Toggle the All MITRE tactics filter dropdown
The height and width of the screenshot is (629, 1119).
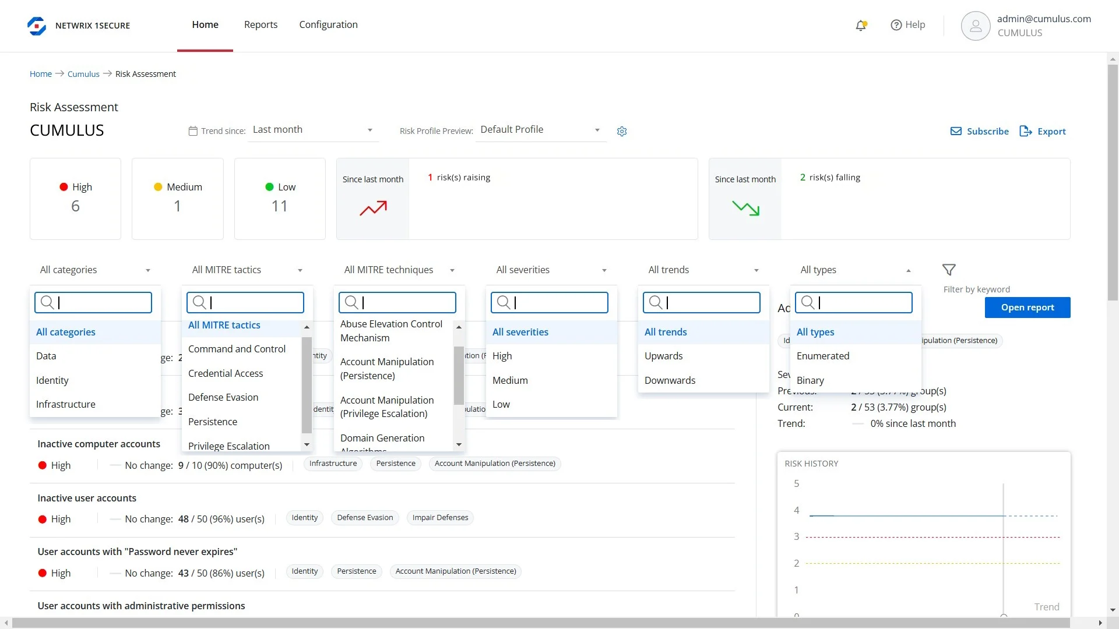(247, 270)
